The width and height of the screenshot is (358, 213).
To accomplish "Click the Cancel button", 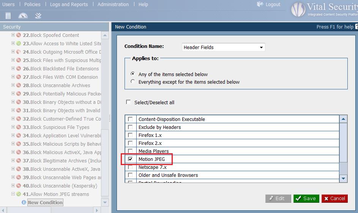I will coord(334,198).
